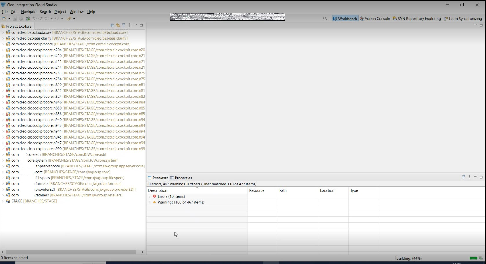486x264 pixels.
Task: Open the New wizard dropdown arrow
Action: coord(9,19)
